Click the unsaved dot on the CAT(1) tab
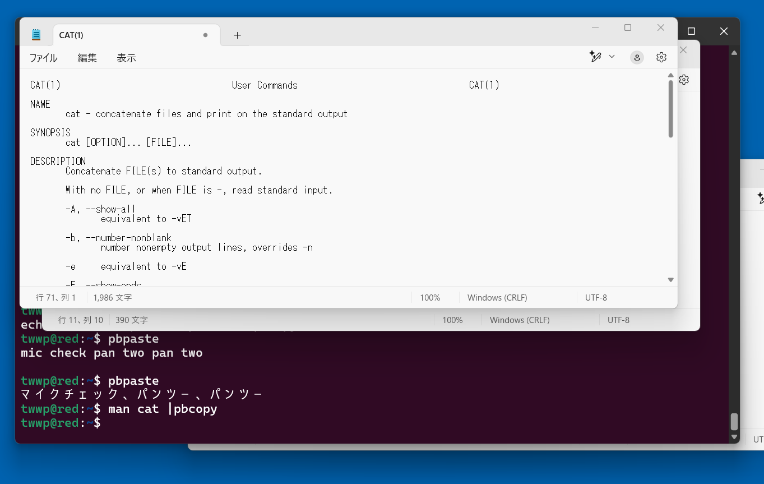This screenshot has height=484, width=764. pyautogui.click(x=205, y=35)
